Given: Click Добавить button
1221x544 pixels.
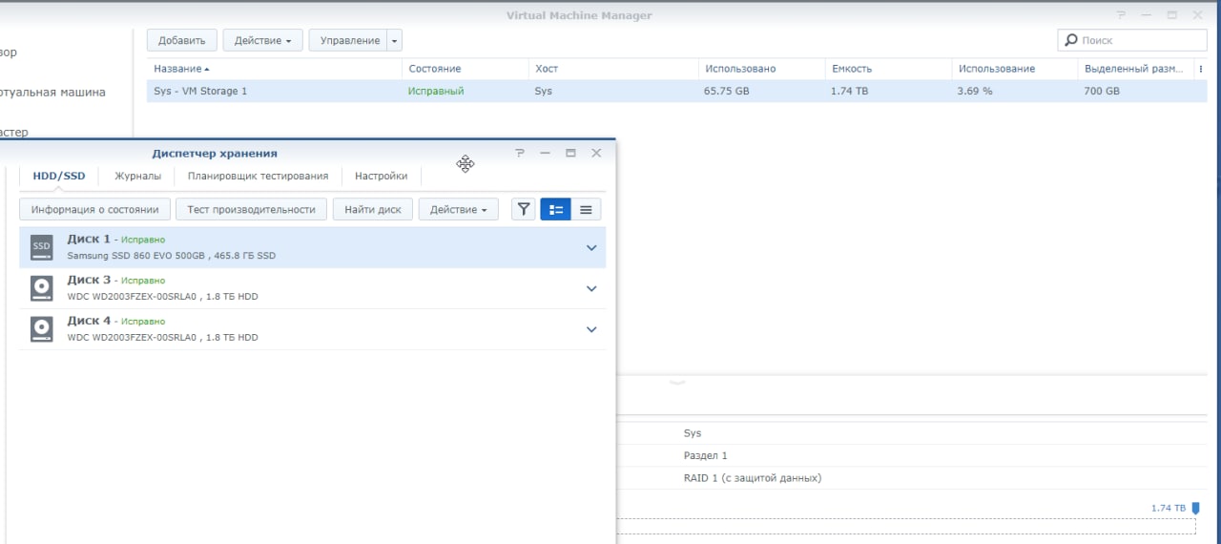Looking at the screenshot, I should (182, 40).
